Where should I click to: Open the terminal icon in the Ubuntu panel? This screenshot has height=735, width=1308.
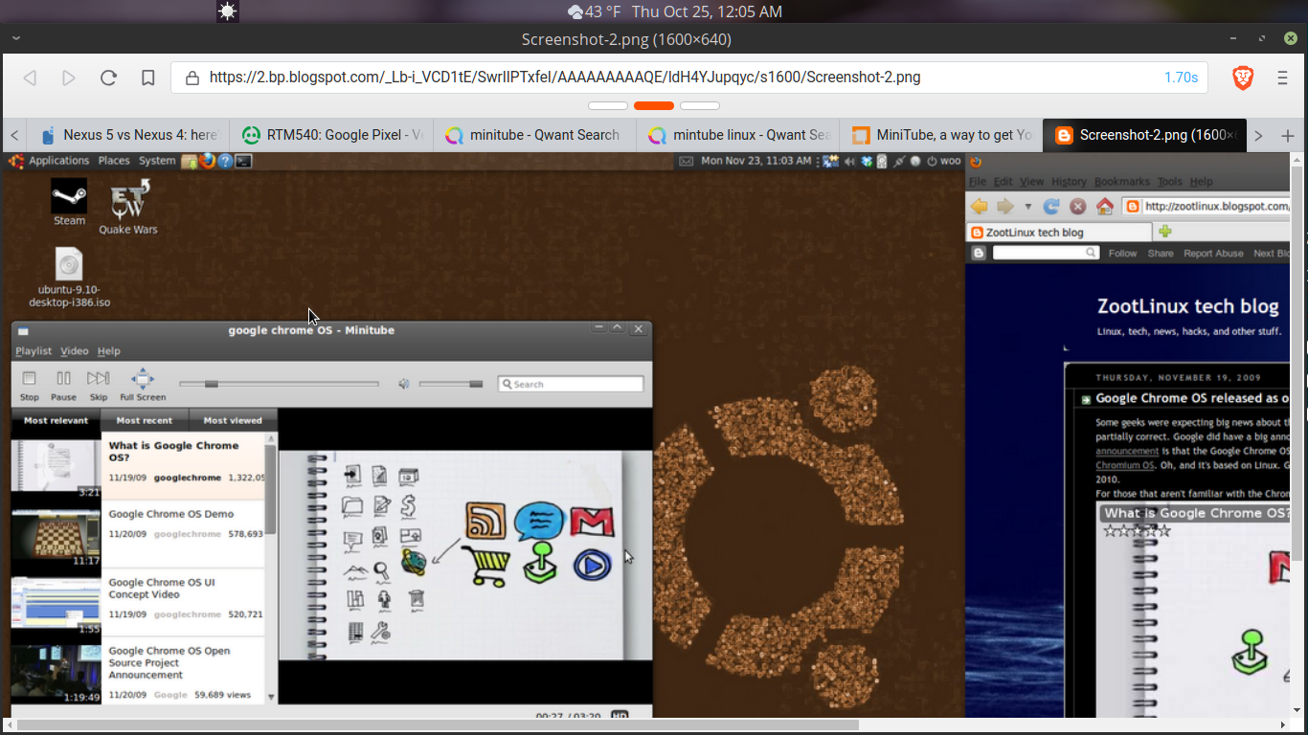pyautogui.click(x=243, y=161)
